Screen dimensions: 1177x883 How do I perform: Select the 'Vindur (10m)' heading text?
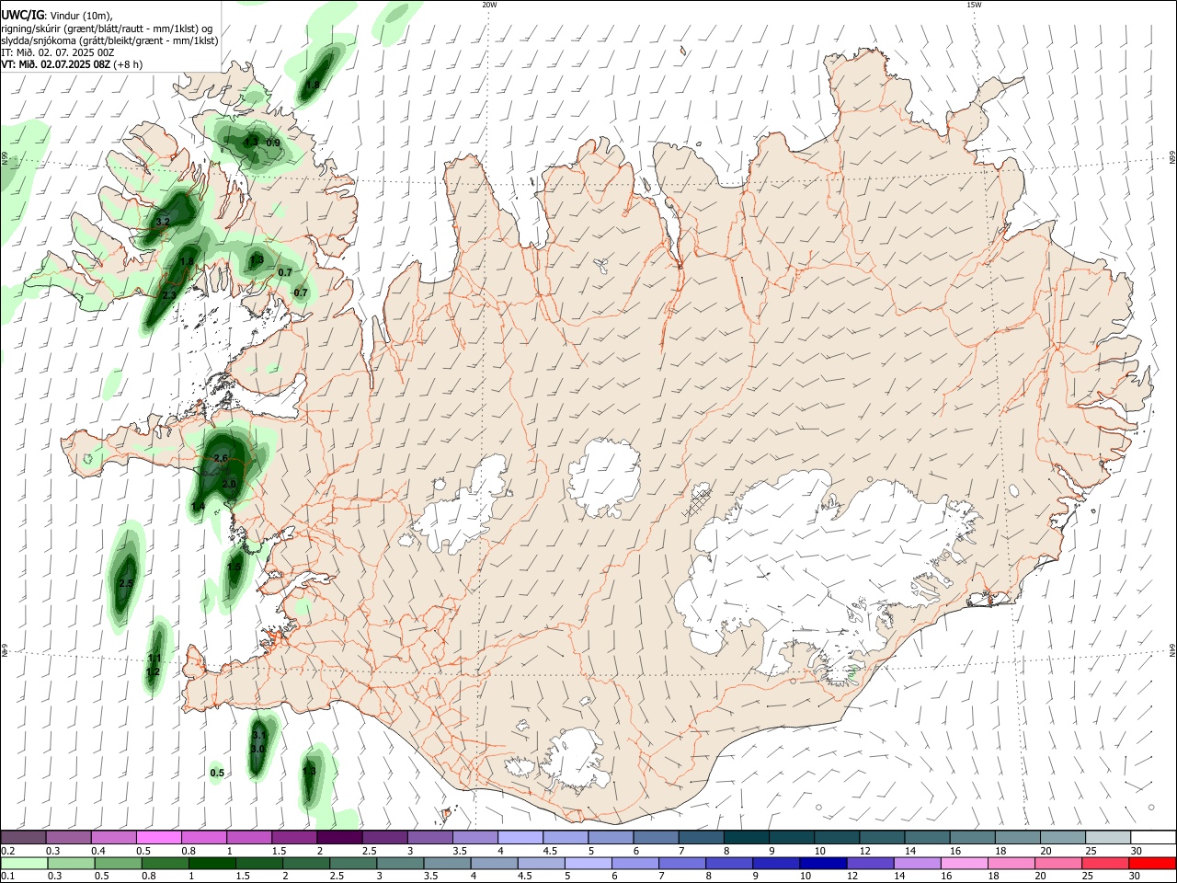81,15
